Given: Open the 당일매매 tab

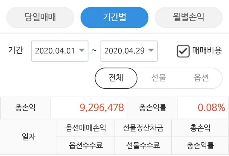Looking at the screenshot, I should pos(40,17).
